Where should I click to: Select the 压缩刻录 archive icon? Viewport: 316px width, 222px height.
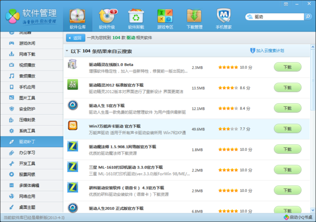12,120
